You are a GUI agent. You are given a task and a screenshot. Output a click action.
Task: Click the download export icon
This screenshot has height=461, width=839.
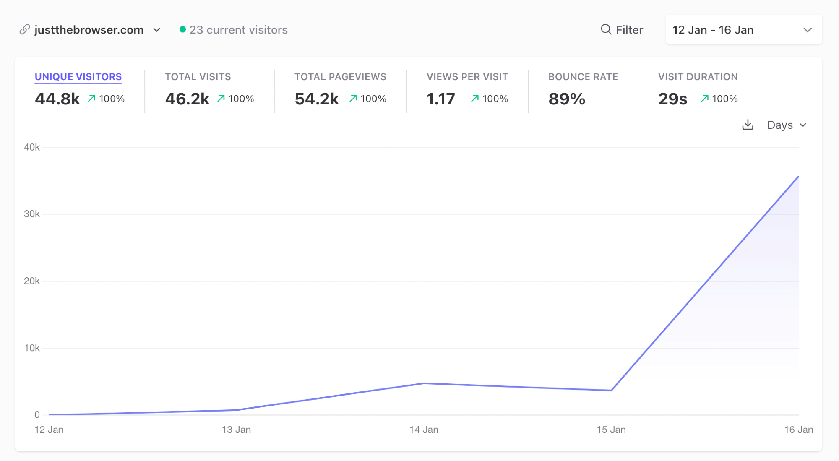(x=748, y=125)
